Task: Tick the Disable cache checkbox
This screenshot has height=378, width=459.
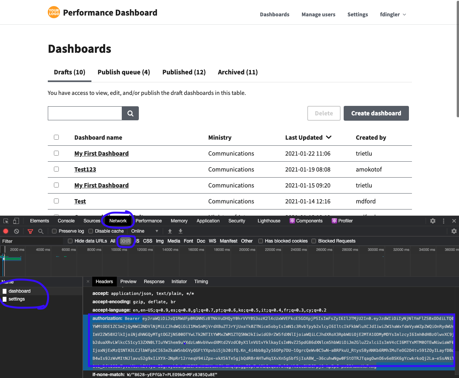Action: pyautogui.click(x=91, y=231)
